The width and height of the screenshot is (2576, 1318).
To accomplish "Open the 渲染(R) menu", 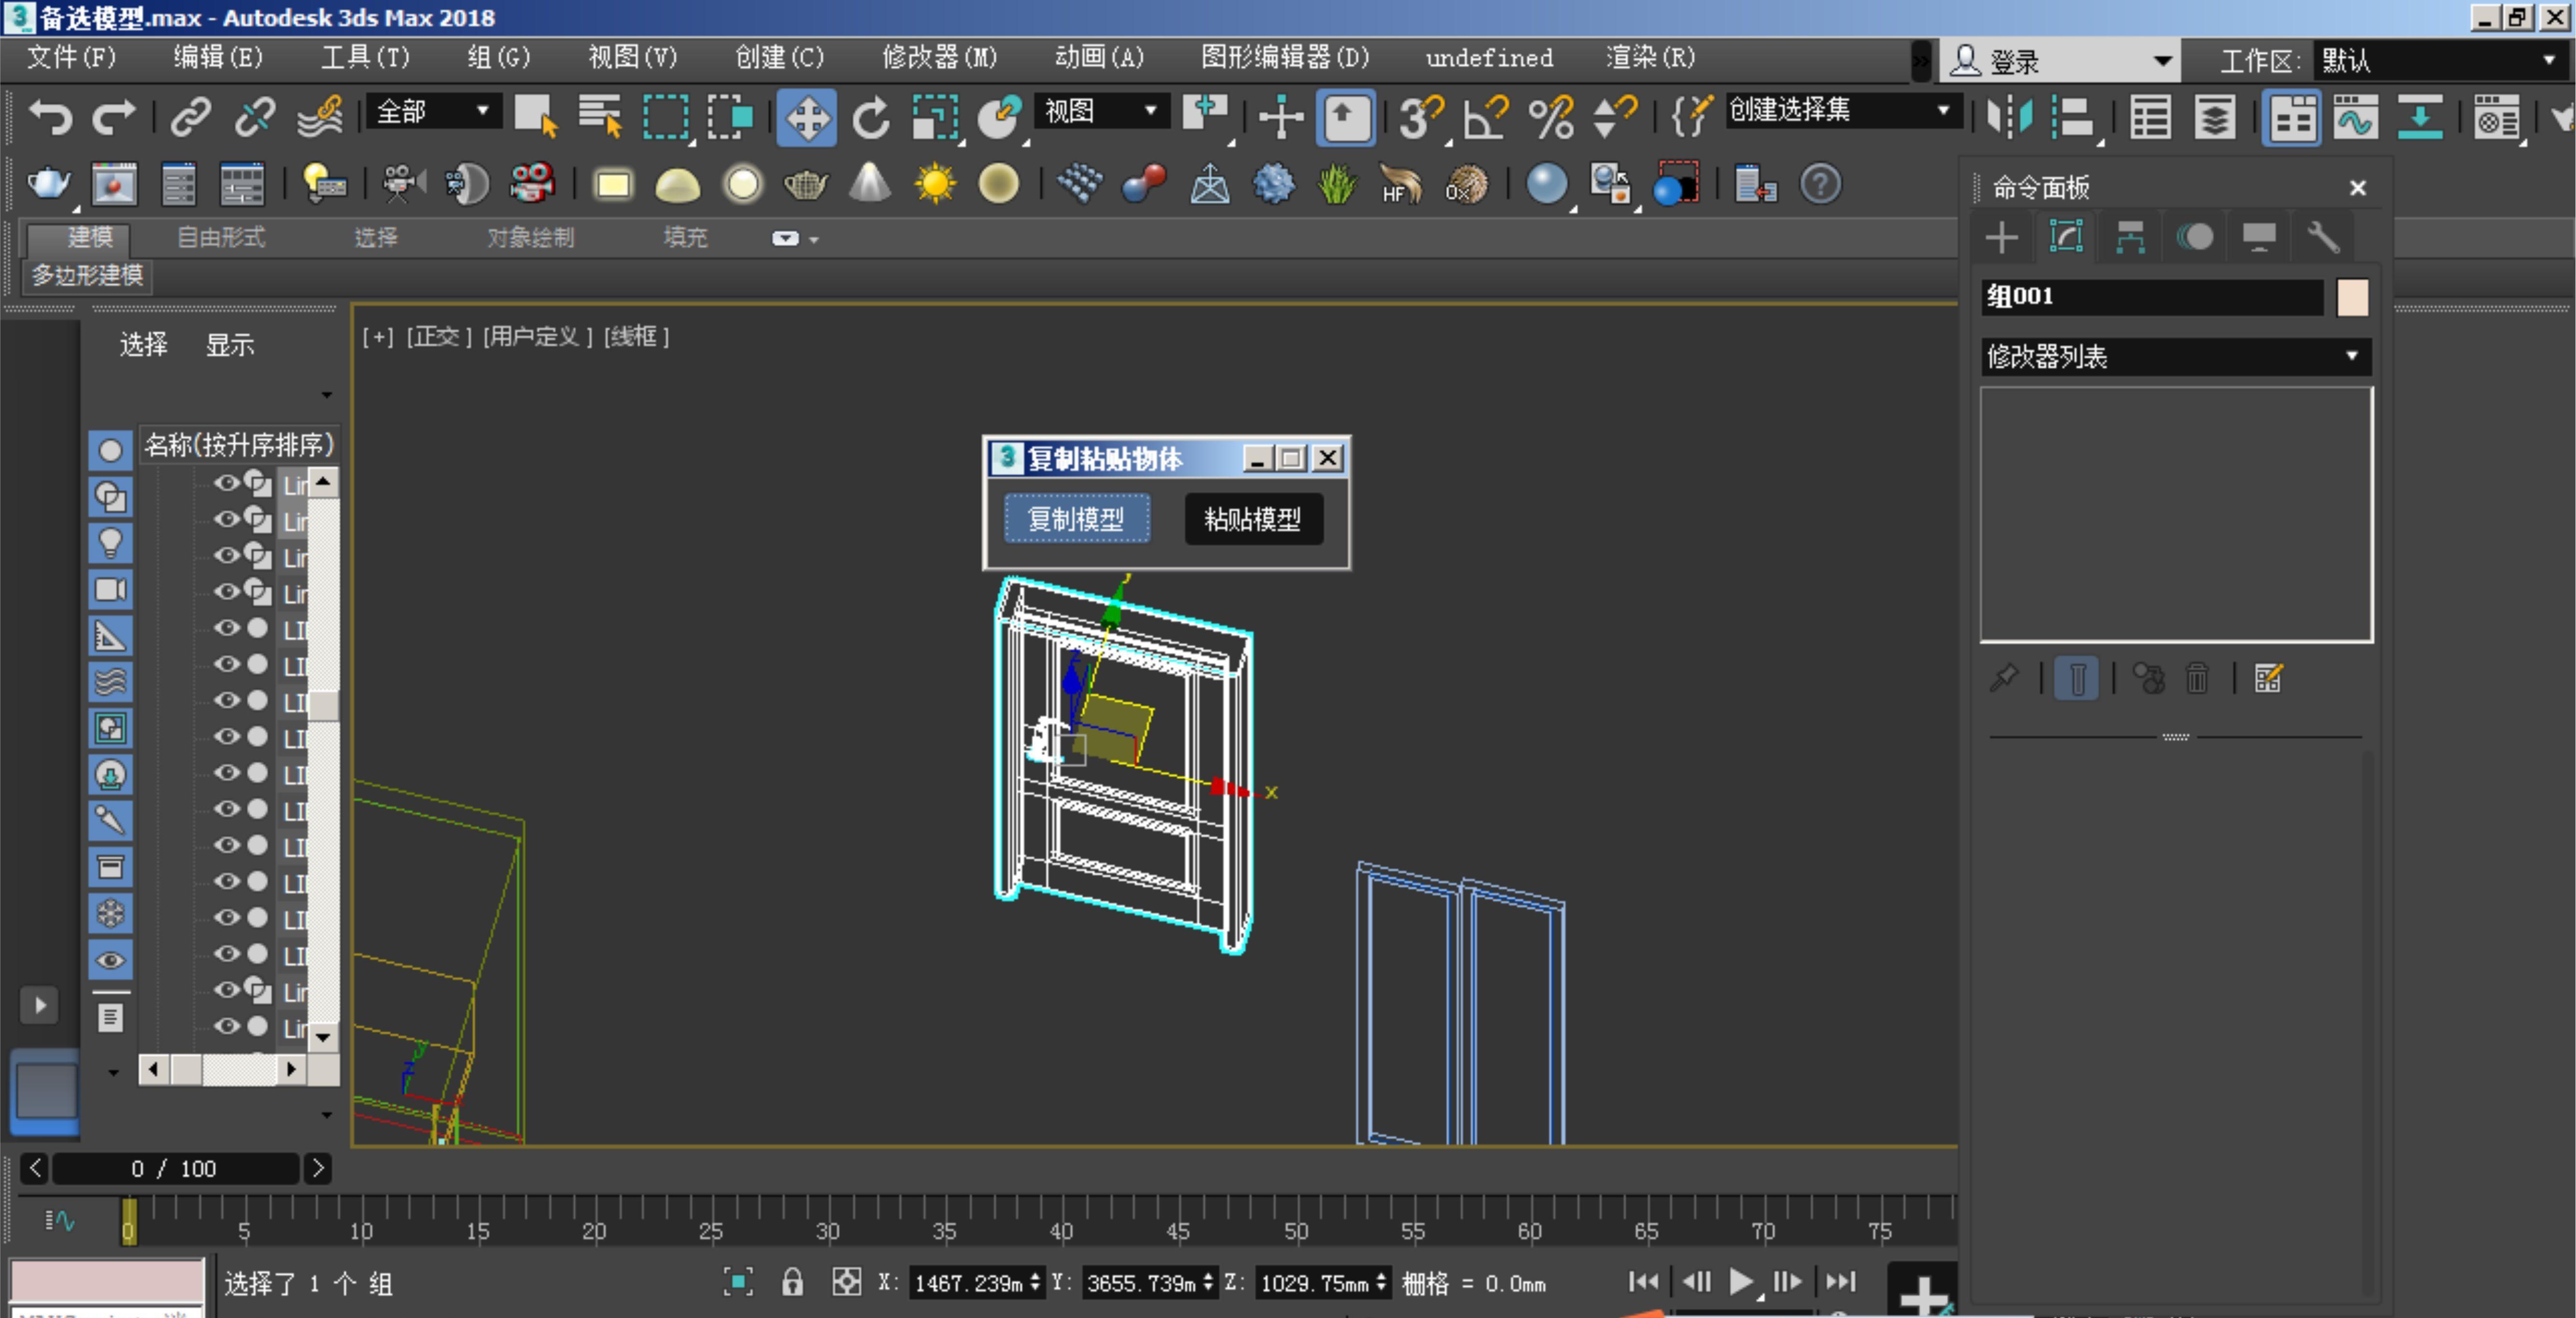I will (x=1650, y=57).
